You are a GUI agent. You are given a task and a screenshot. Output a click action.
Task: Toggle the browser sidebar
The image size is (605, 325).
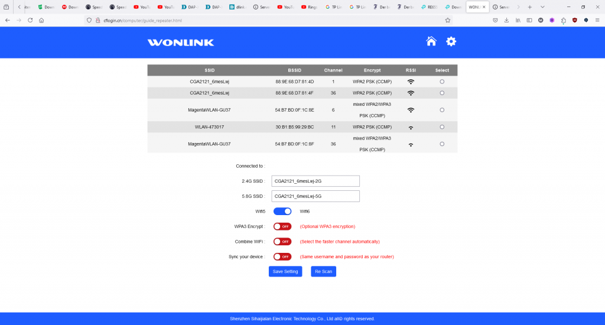[529, 21]
